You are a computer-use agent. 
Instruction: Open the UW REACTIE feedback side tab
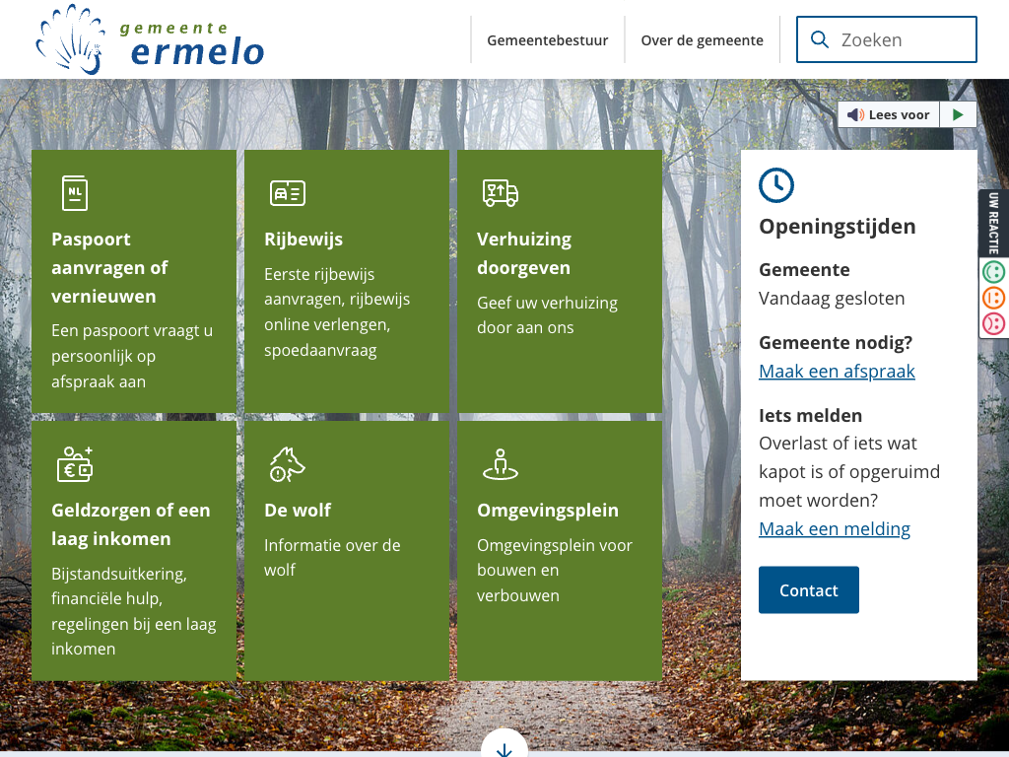tap(993, 223)
